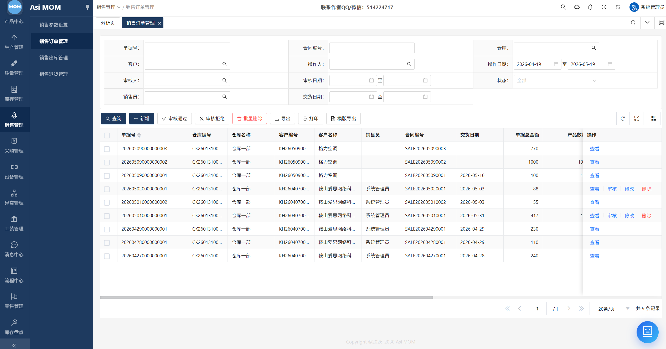Collapse the sidebar with double-chevron icon
This screenshot has height=349, width=666.
pos(14,345)
